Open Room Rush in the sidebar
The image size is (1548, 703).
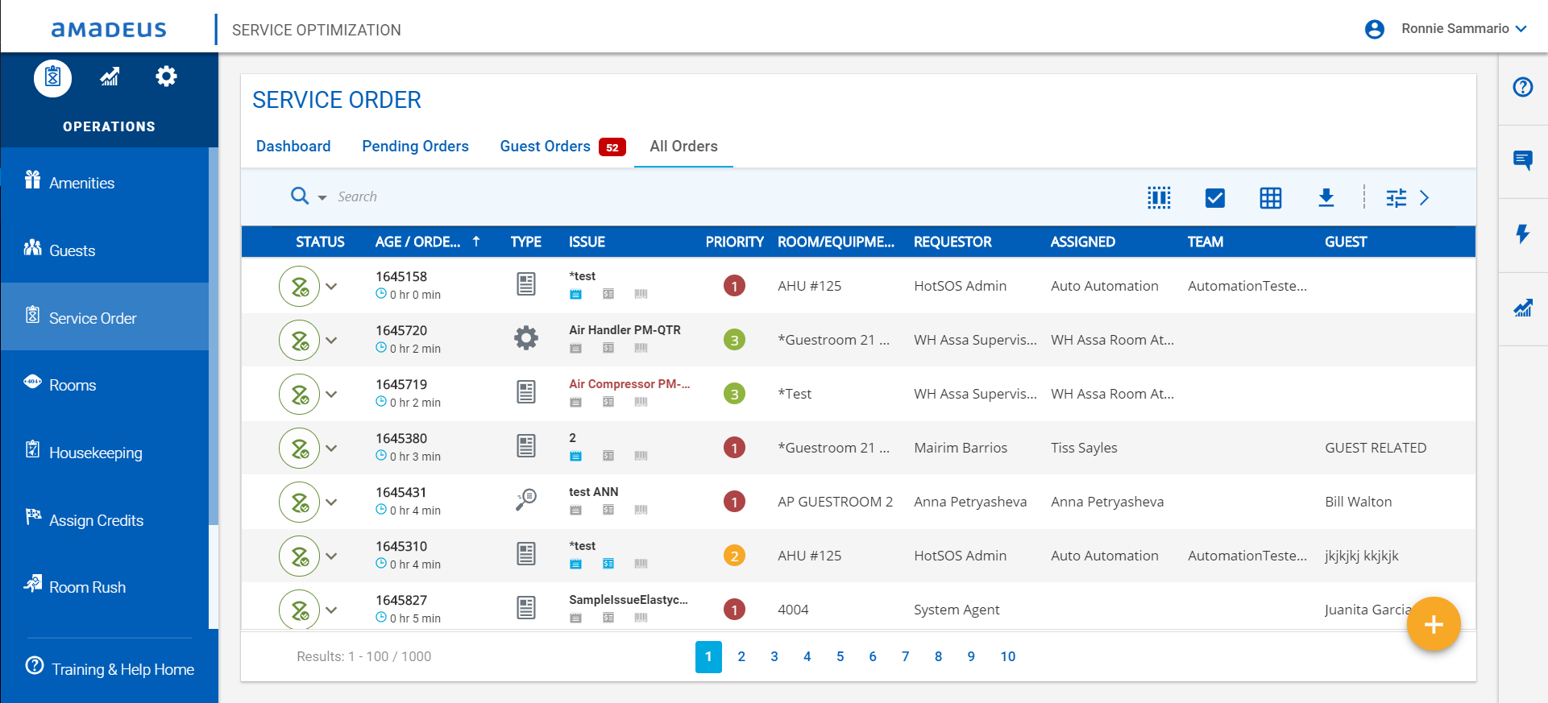[105, 587]
